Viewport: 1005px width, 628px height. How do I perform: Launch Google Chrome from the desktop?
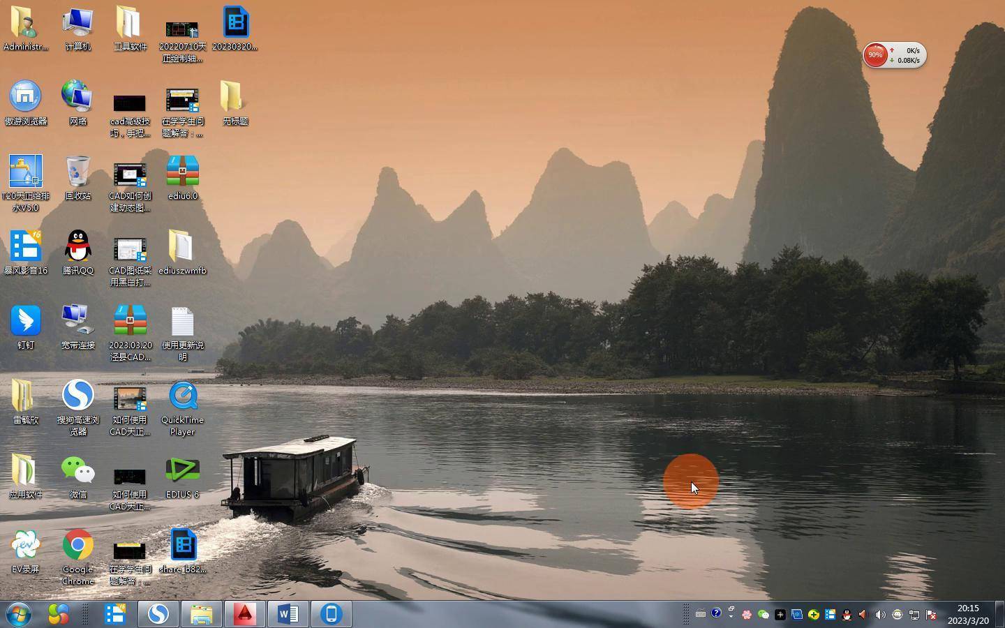[77, 558]
